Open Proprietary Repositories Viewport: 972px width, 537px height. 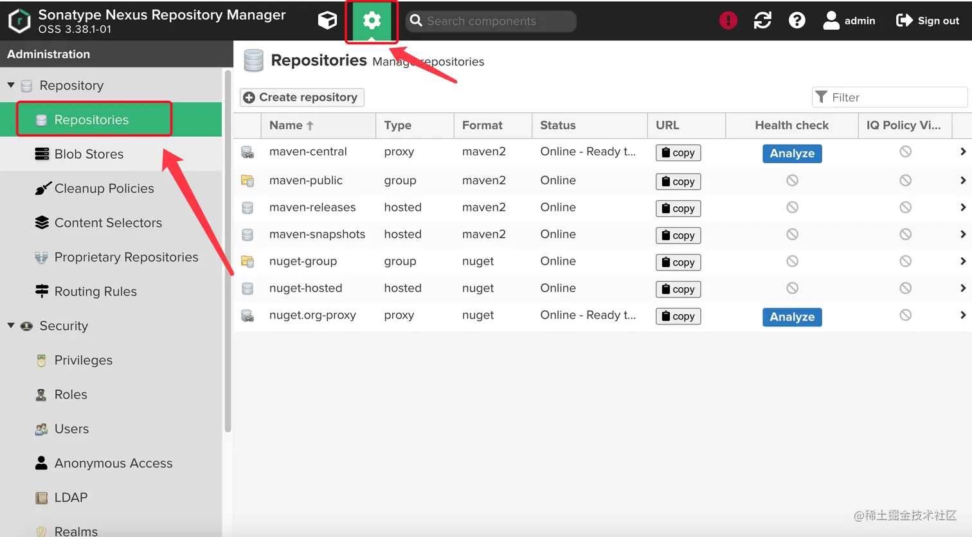pos(111,257)
